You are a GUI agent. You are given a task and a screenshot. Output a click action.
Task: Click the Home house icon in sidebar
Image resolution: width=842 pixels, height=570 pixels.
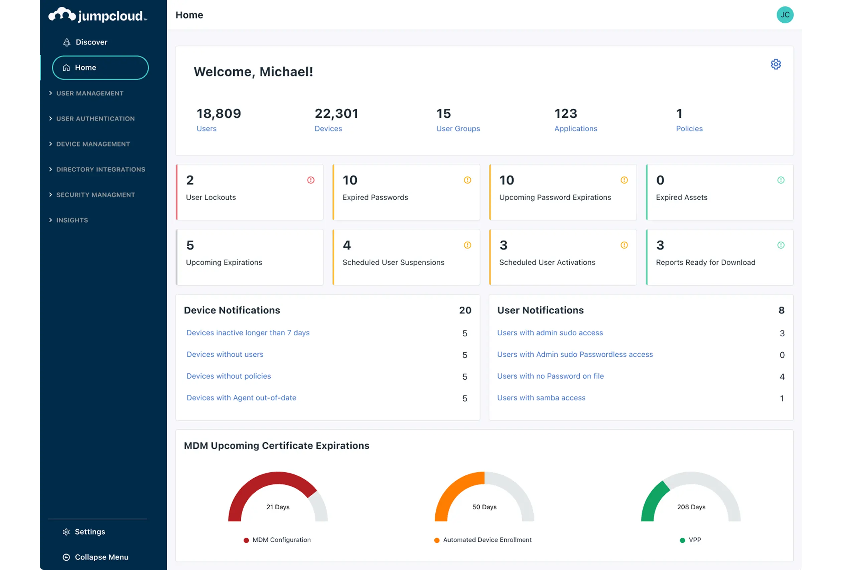coord(66,67)
